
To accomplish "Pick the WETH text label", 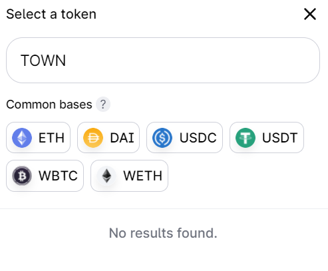I will coord(143,176).
